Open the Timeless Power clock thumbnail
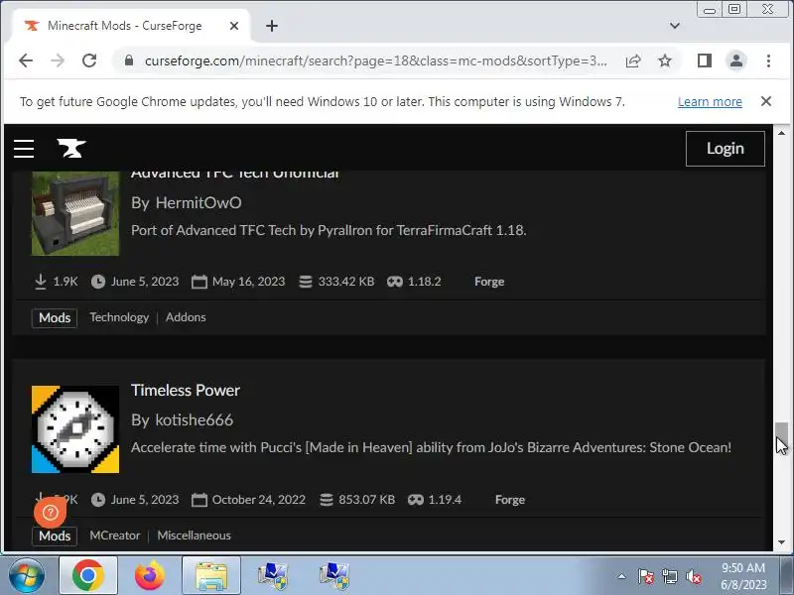 [x=75, y=429]
